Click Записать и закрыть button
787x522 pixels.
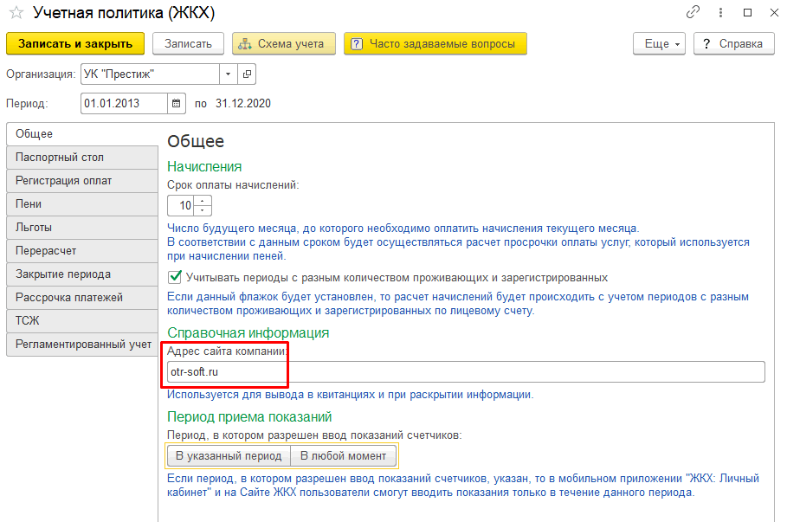(x=74, y=43)
